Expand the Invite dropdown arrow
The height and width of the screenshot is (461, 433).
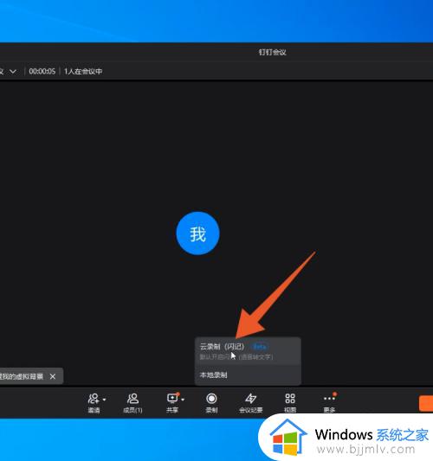[104, 400]
